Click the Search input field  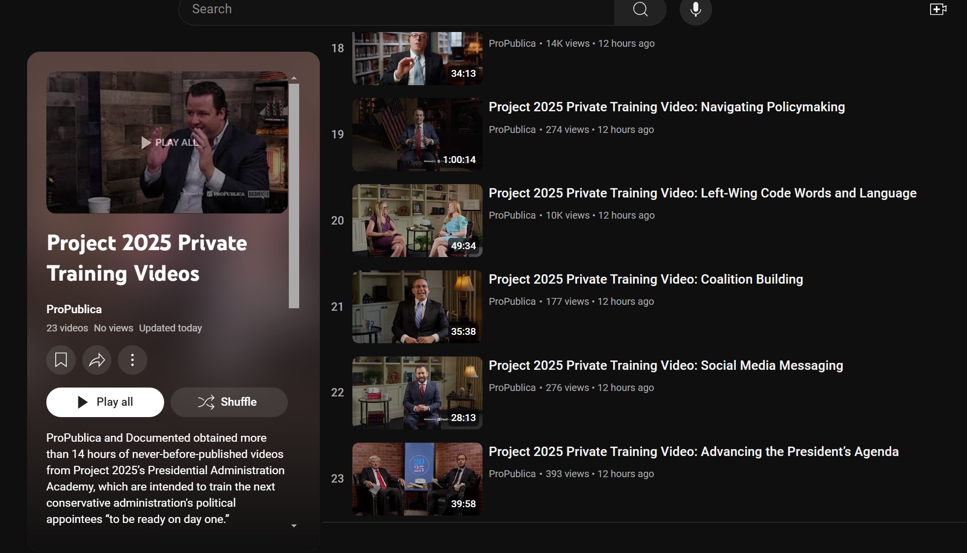click(x=396, y=9)
